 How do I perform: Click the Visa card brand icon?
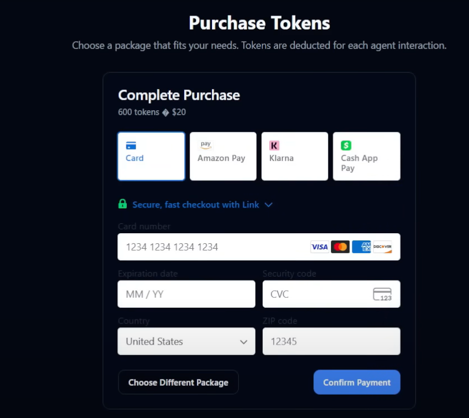319,247
